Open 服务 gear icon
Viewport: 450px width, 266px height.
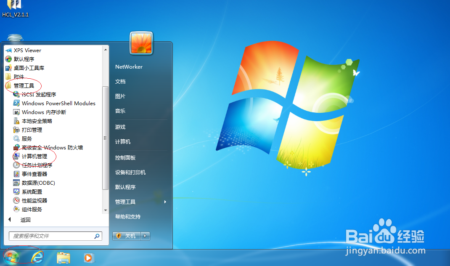(x=16, y=139)
